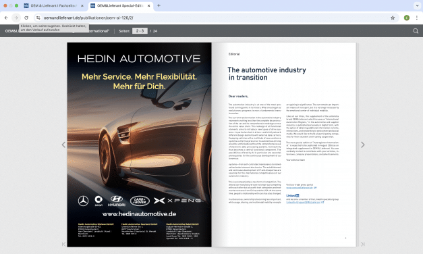
Task: Click the browser forward arrow button
Action: point(16,18)
